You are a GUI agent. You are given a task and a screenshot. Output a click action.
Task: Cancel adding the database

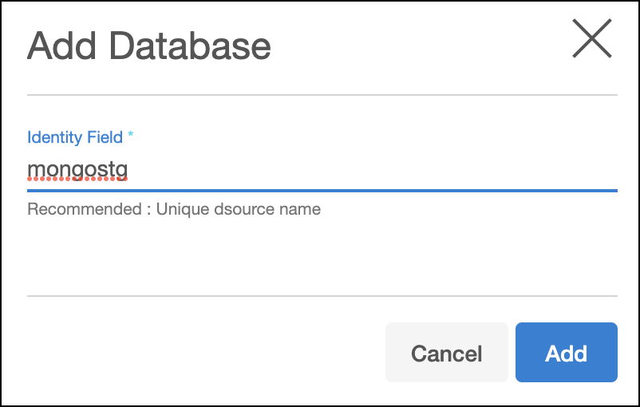[446, 353]
